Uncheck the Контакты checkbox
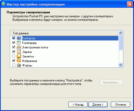Screen dimensions: 134x111 click(x=14, y=38)
